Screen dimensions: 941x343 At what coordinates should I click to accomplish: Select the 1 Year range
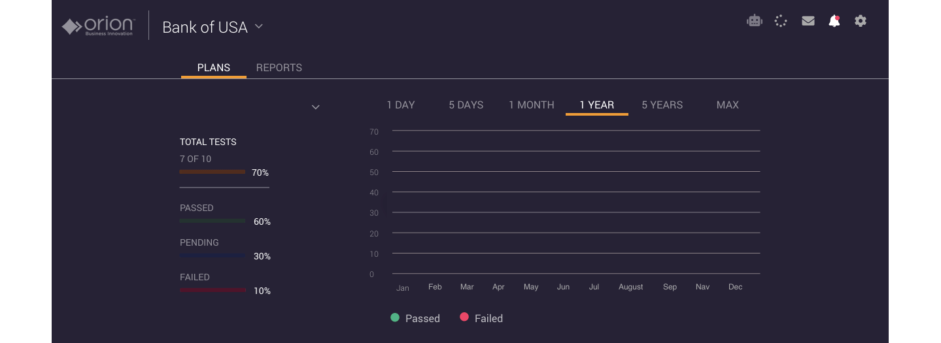pos(597,105)
